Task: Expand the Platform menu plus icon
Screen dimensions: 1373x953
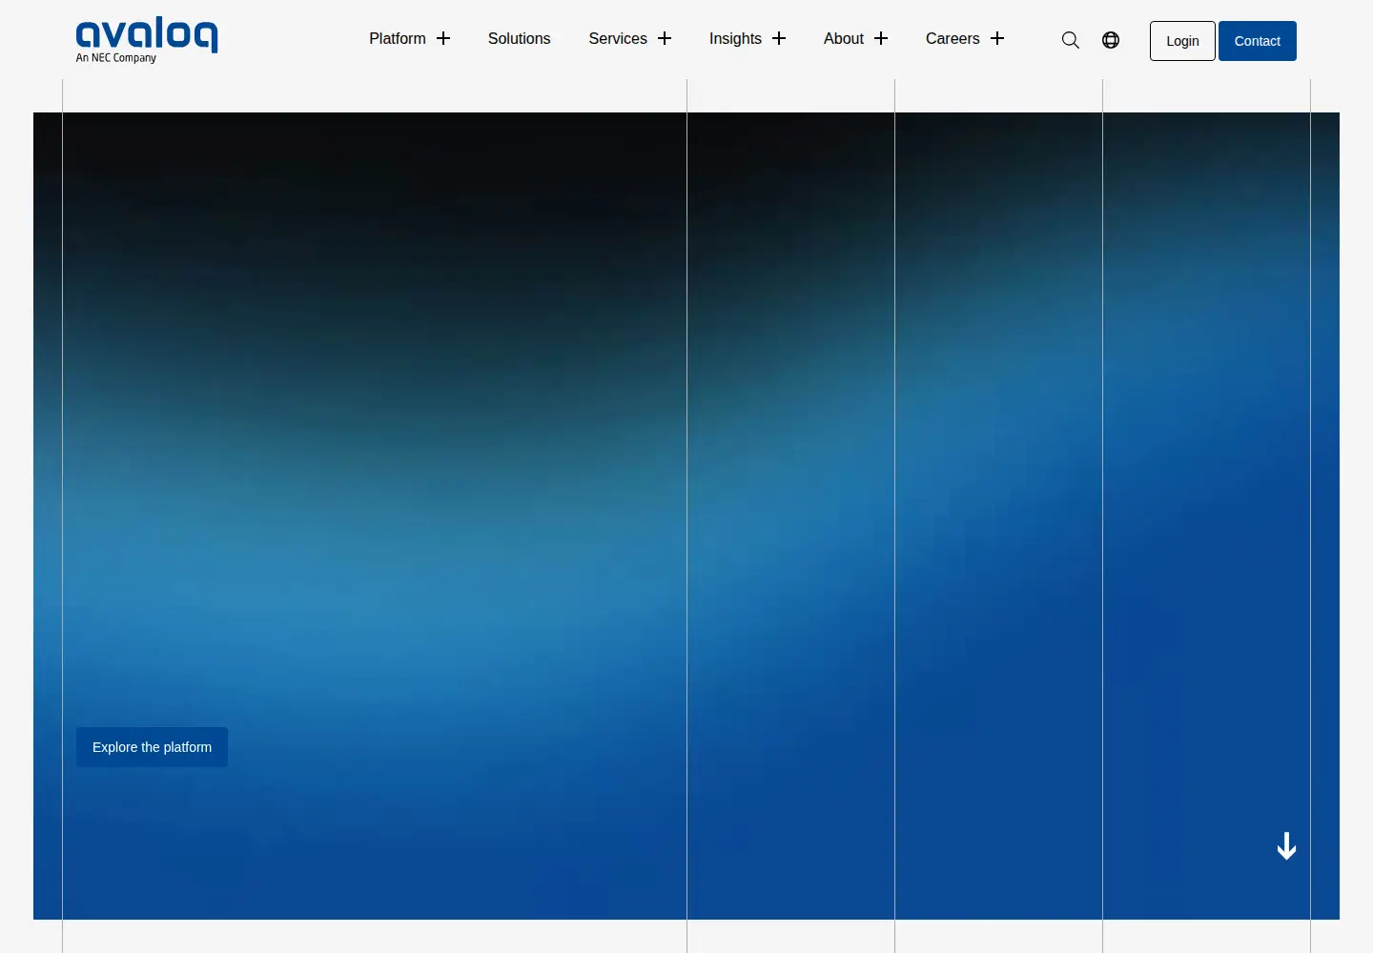Action: point(443,38)
